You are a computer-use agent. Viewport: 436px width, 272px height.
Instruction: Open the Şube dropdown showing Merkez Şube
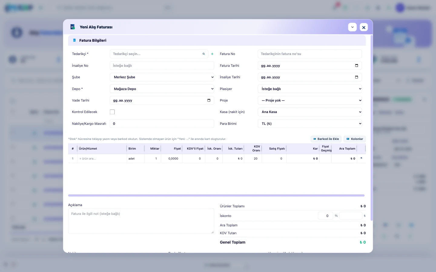162,77
